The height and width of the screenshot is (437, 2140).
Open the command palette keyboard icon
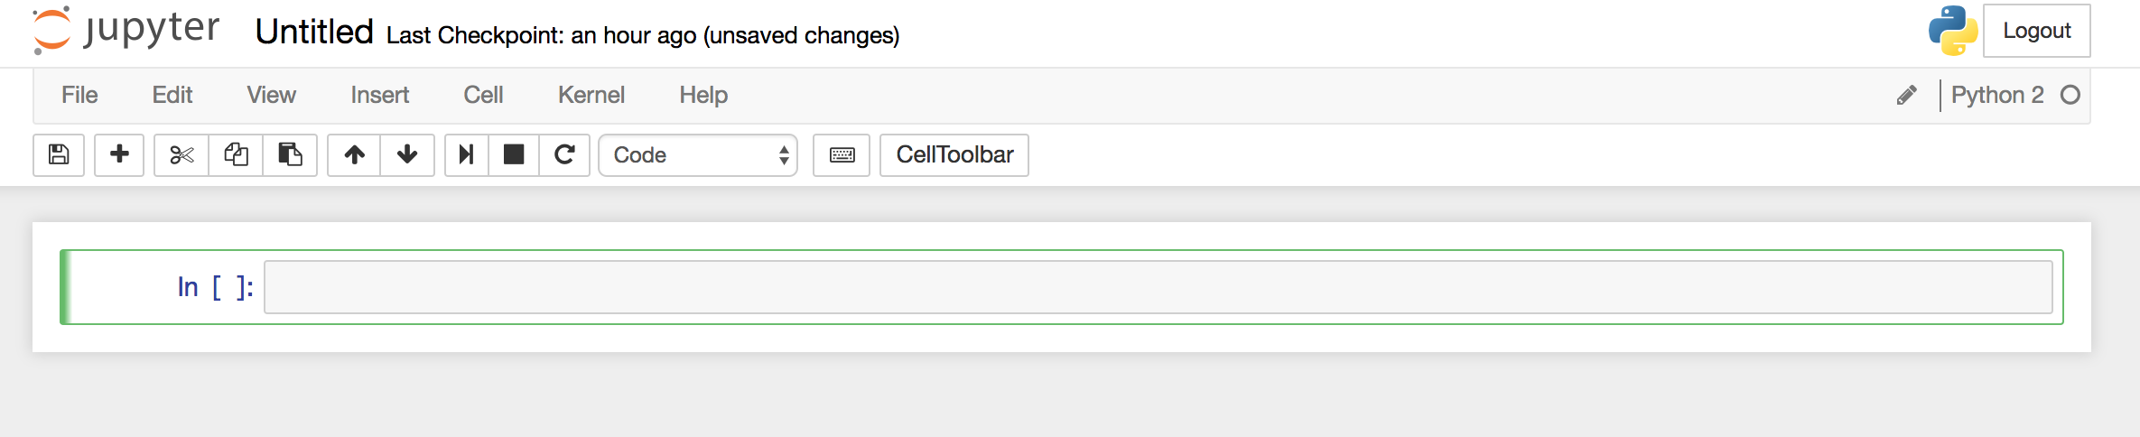[842, 155]
